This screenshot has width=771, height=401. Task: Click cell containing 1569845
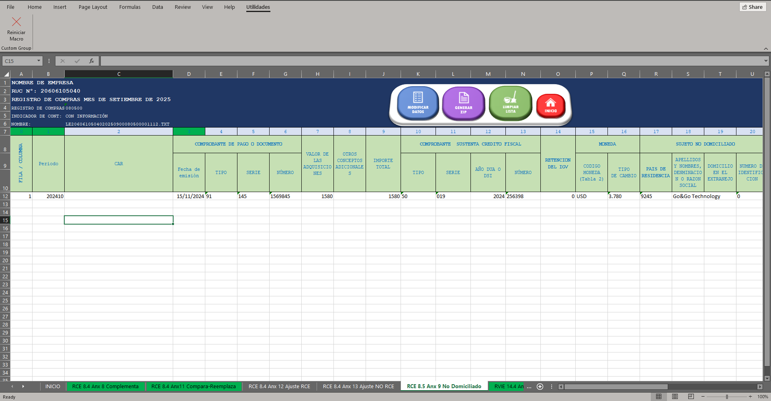(285, 196)
